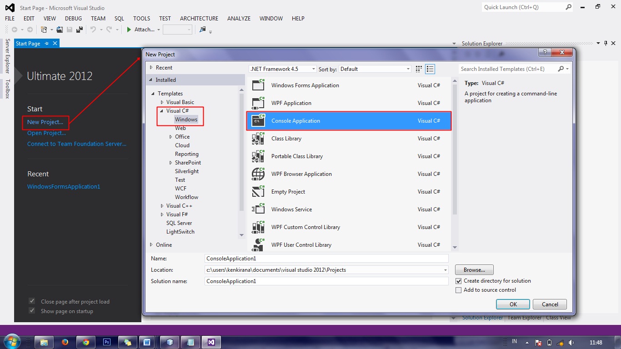
Task: Open the Location path dropdown
Action: 446,270
